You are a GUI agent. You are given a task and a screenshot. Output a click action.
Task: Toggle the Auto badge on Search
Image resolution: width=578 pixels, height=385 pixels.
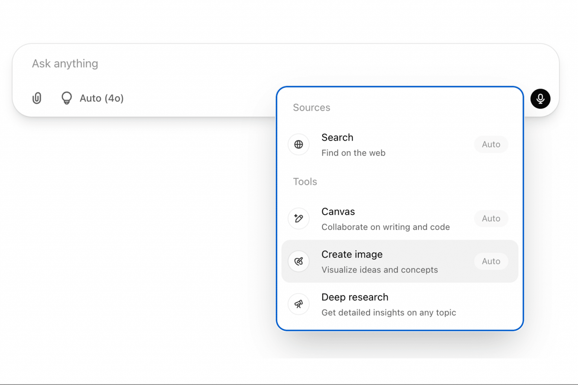[491, 144]
